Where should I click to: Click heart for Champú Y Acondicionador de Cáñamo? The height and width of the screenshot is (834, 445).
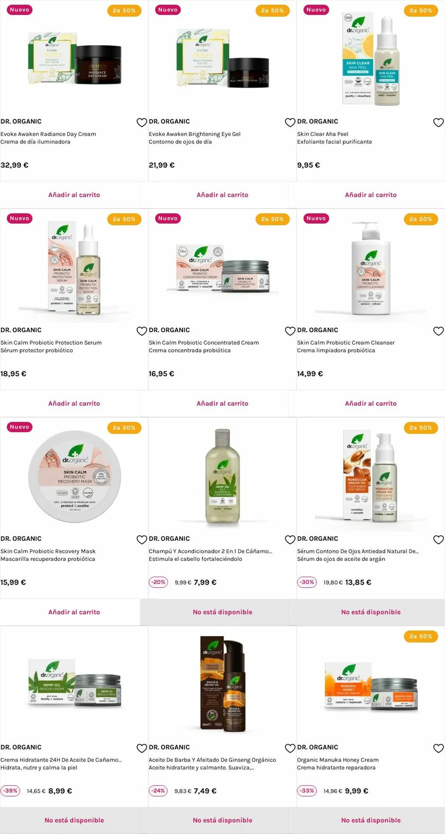[x=290, y=540]
